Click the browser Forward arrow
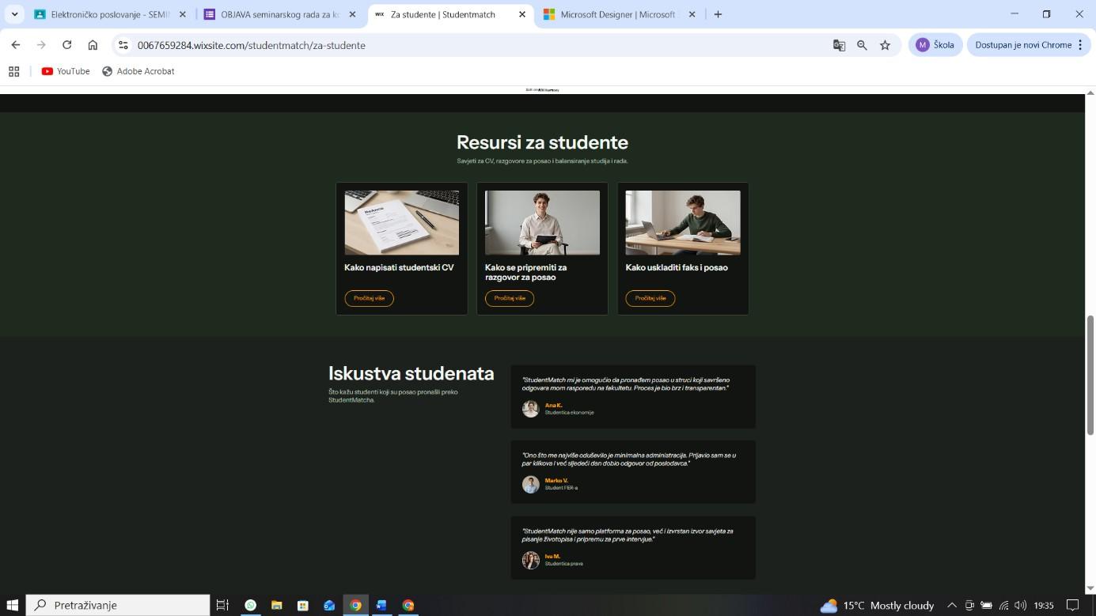1096x616 pixels. (41, 45)
